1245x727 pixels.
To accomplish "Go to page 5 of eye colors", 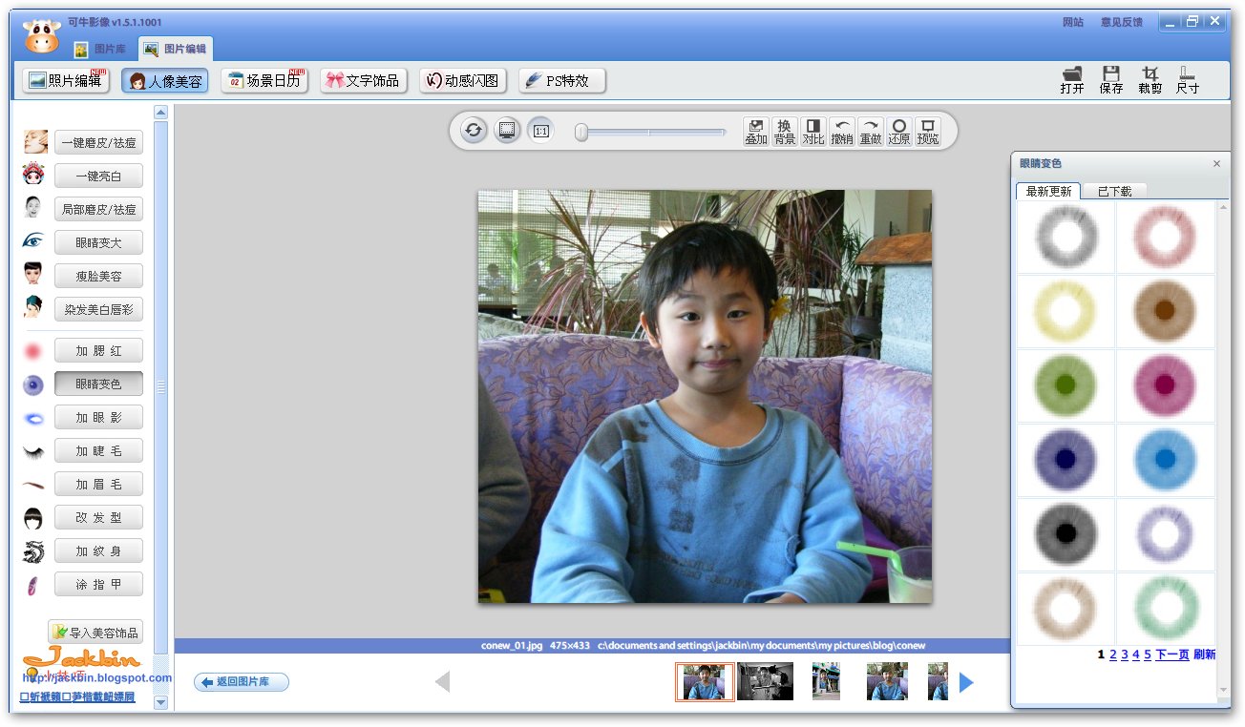I will coord(1148,654).
